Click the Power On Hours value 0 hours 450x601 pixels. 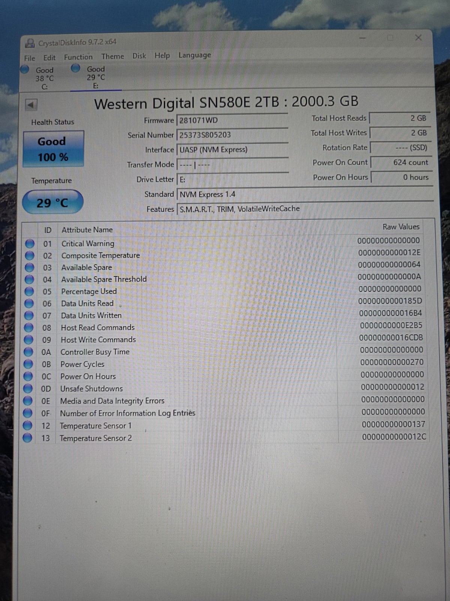tap(402, 177)
